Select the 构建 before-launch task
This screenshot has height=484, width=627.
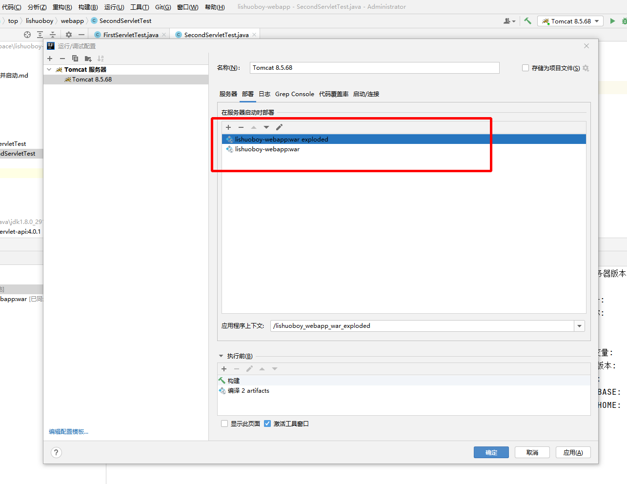(x=404, y=381)
